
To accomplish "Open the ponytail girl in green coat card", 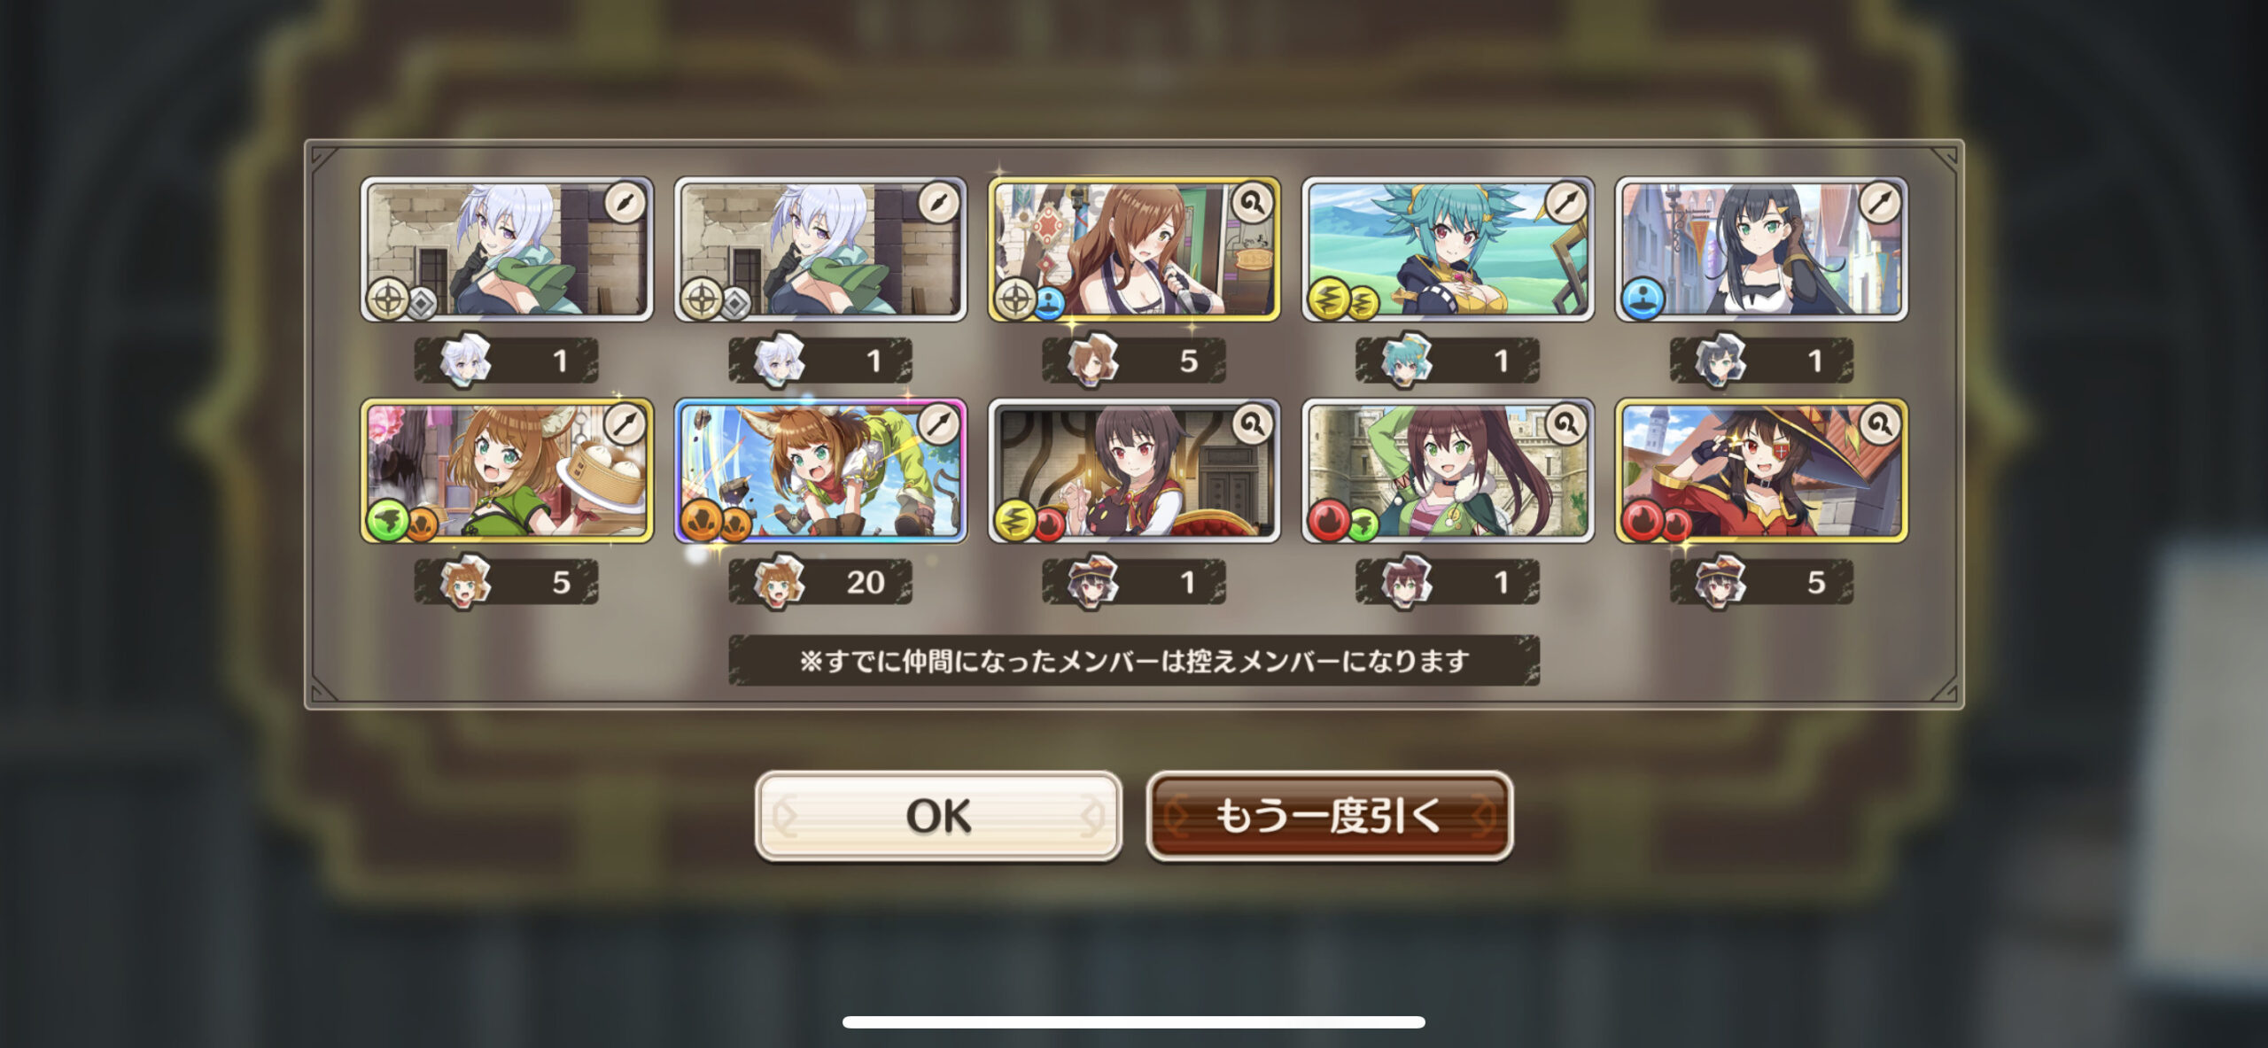I will pyautogui.click(x=1448, y=470).
